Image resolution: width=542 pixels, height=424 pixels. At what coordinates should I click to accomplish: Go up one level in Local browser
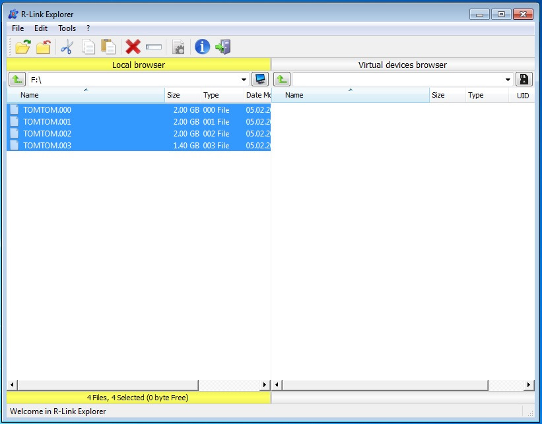coord(17,79)
